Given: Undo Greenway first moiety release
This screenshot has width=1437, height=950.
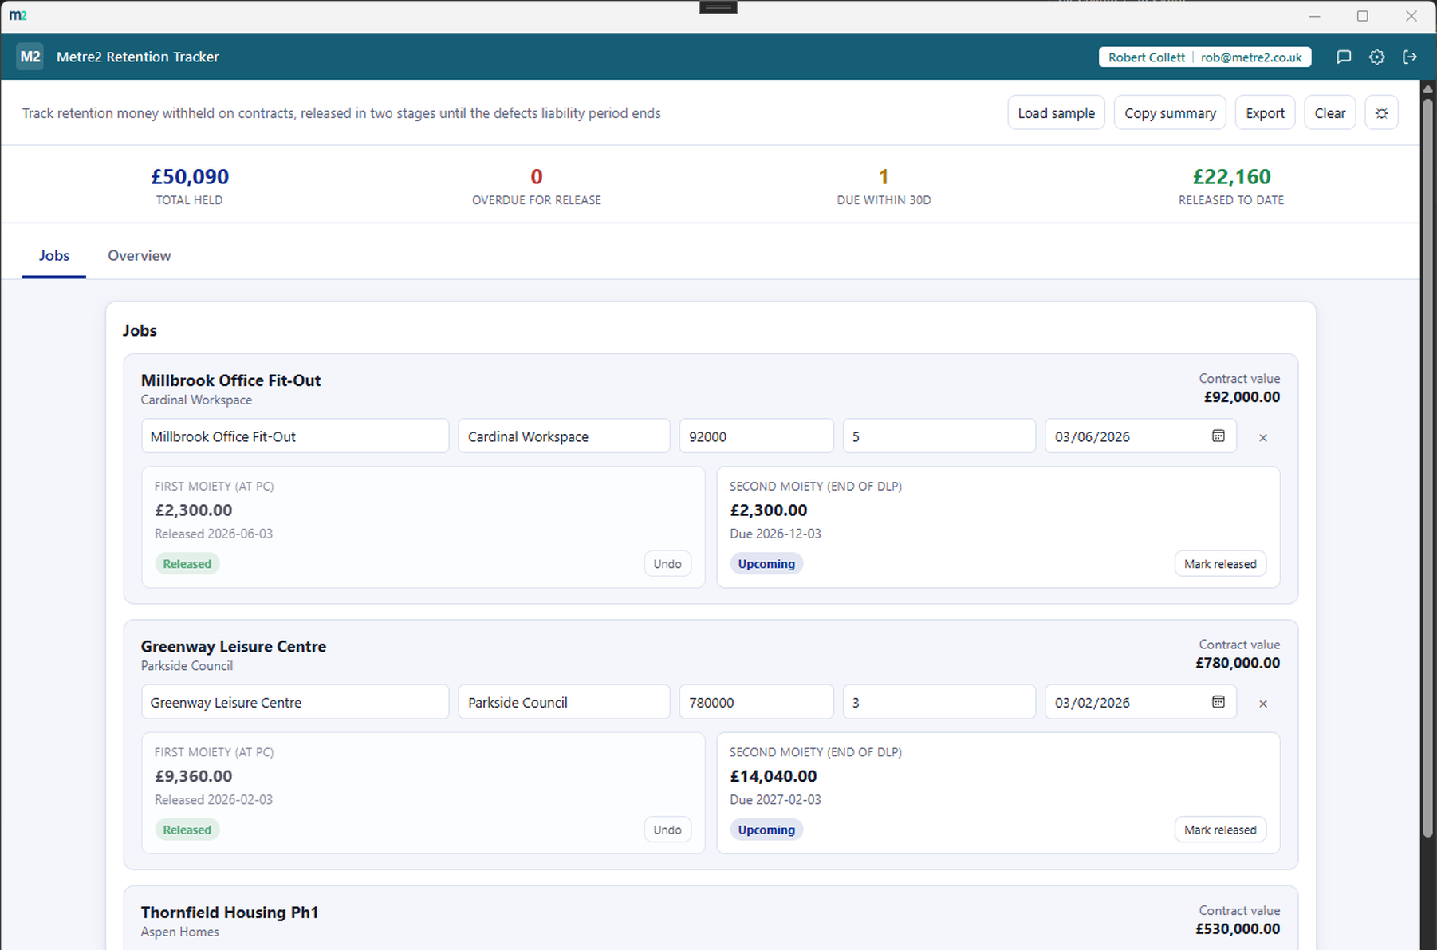Looking at the screenshot, I should click(667, 830).
